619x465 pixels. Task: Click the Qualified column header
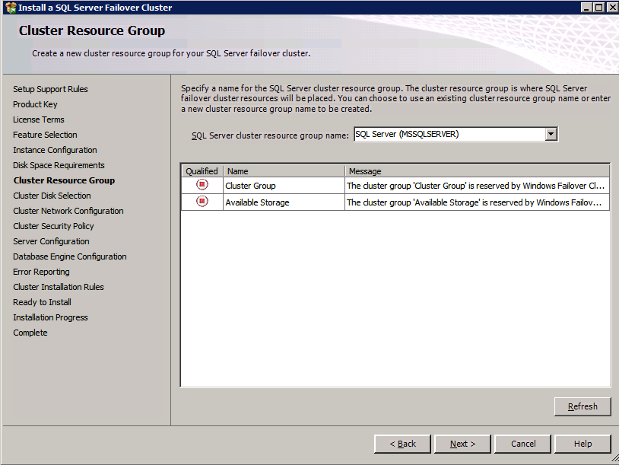click(202, 171)
